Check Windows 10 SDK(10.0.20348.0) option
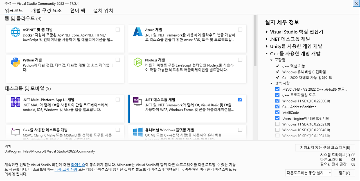The width and height of the screenshot is (360, 181). pyautogui.click(x=277, y=130)
